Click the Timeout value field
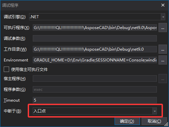The image size is (169, 127). (95, 100)
